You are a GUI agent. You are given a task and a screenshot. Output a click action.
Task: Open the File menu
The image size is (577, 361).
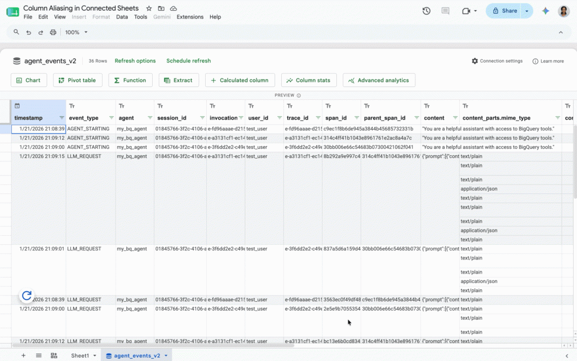point(28,17)
